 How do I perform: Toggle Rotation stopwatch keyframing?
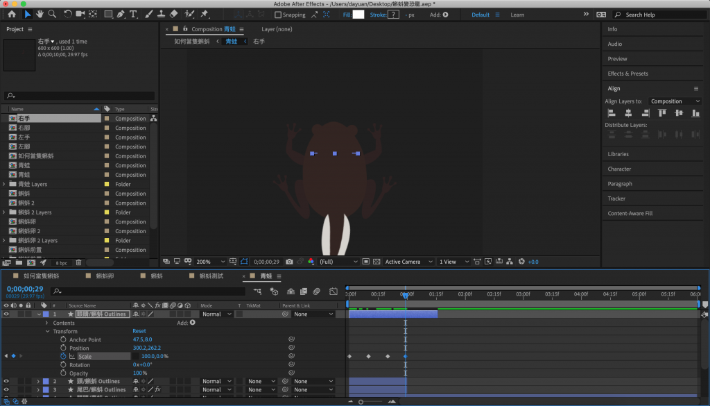click(x=63, y=364)
